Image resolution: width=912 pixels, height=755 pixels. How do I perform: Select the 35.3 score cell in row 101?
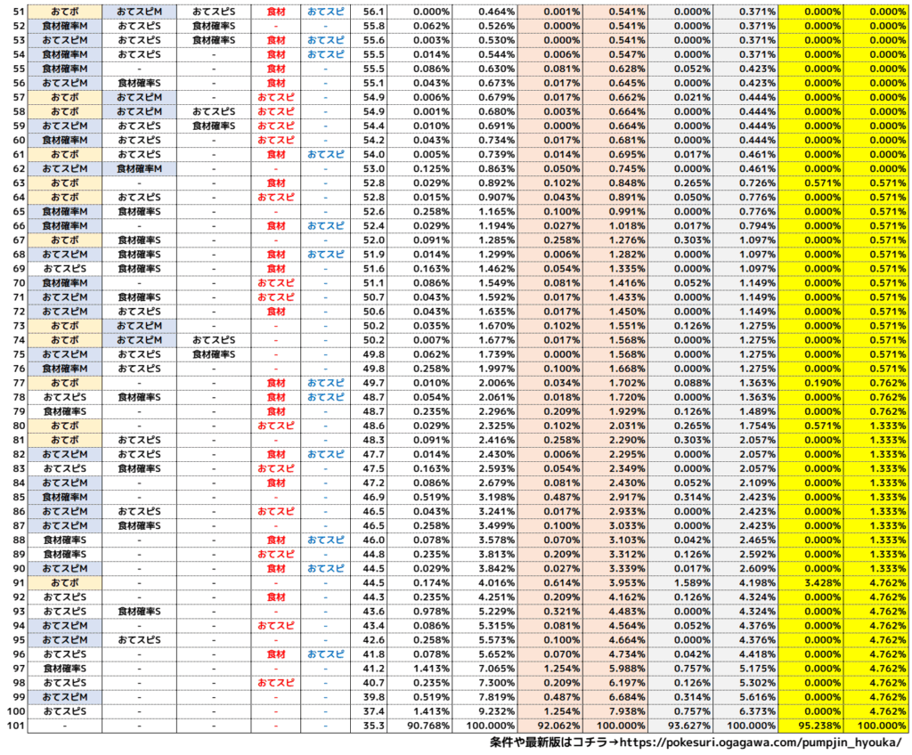(373, 726)
